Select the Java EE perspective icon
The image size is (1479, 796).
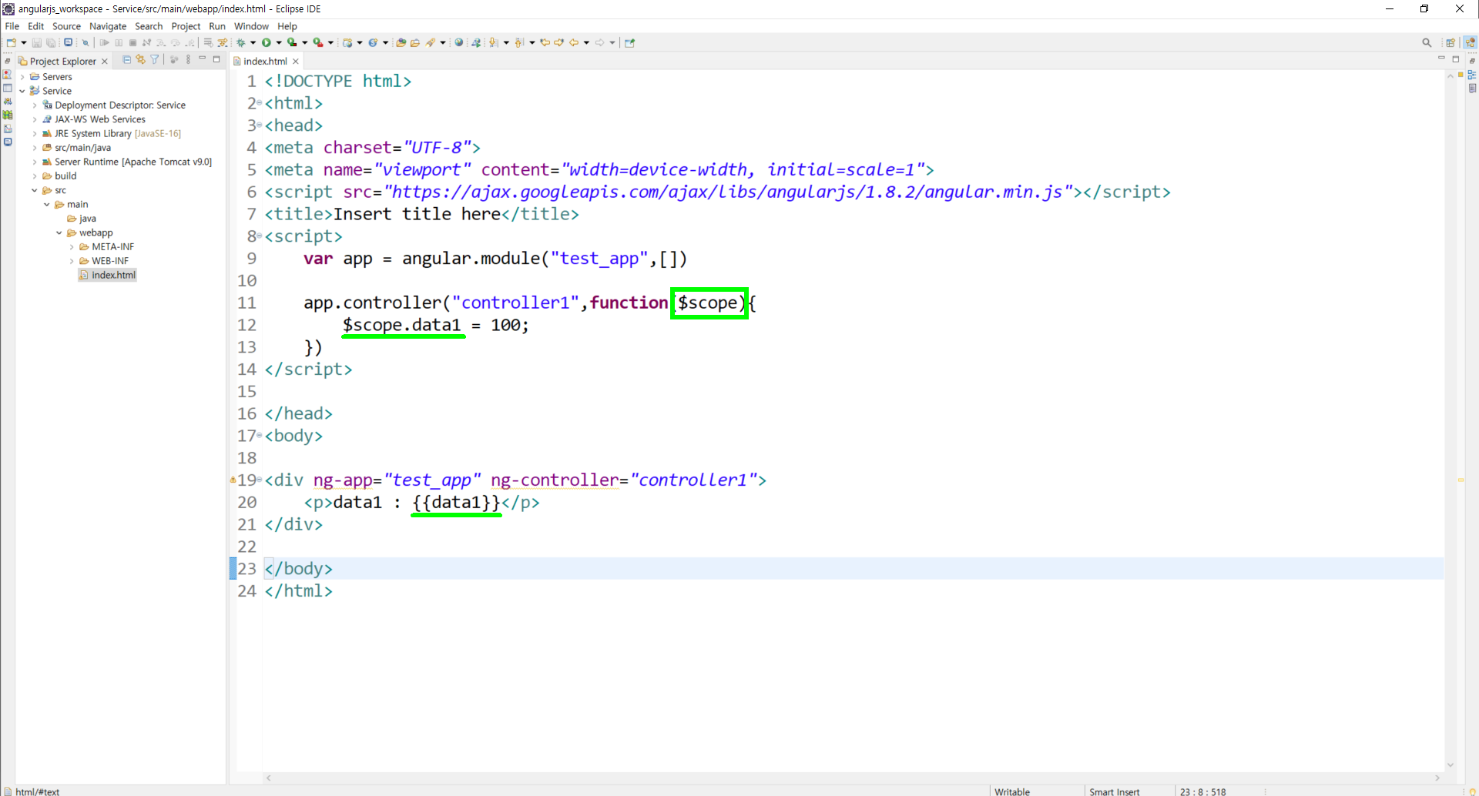(x=1471, y=42)
